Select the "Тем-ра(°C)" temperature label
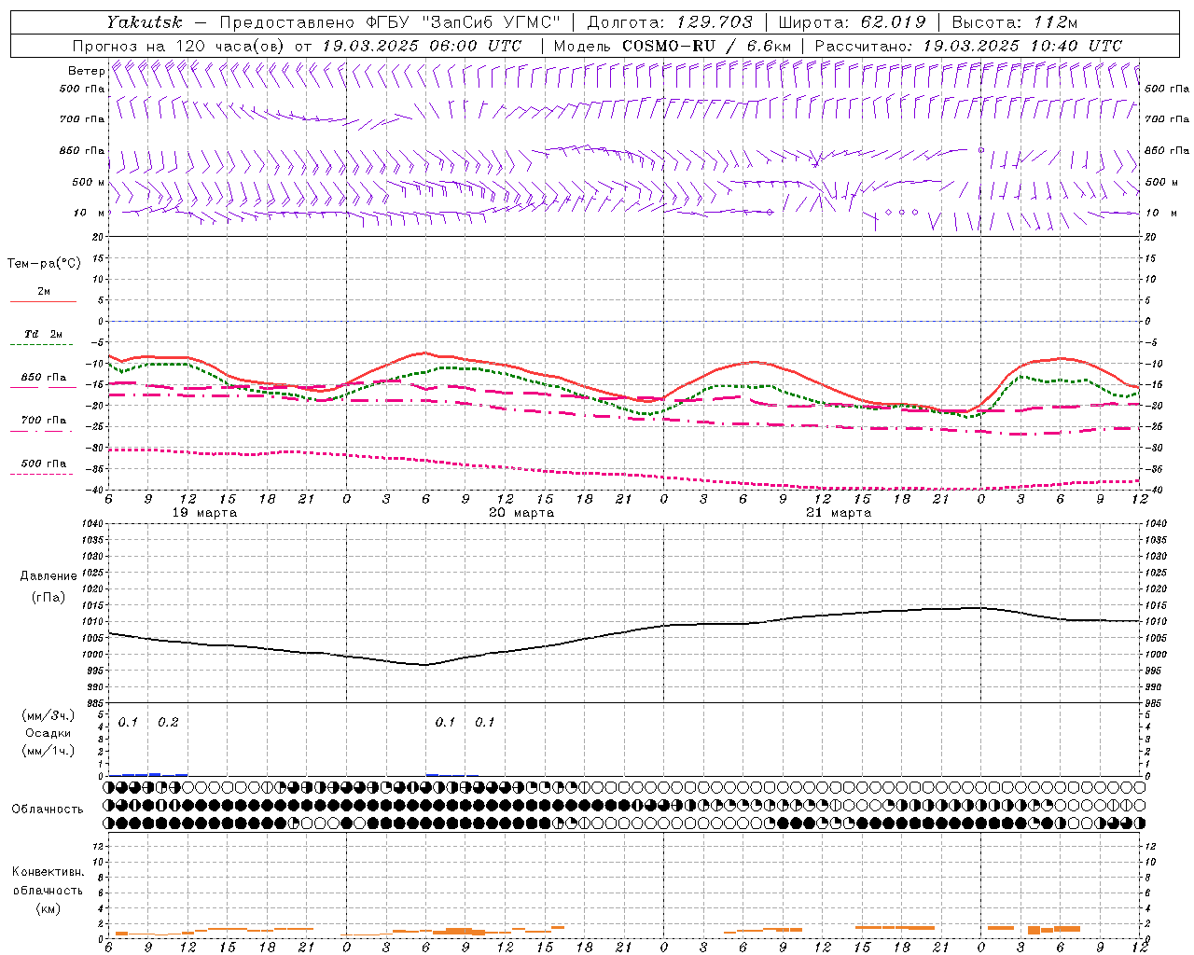The width and height of the screenshot is (1194, 955). 44,264
